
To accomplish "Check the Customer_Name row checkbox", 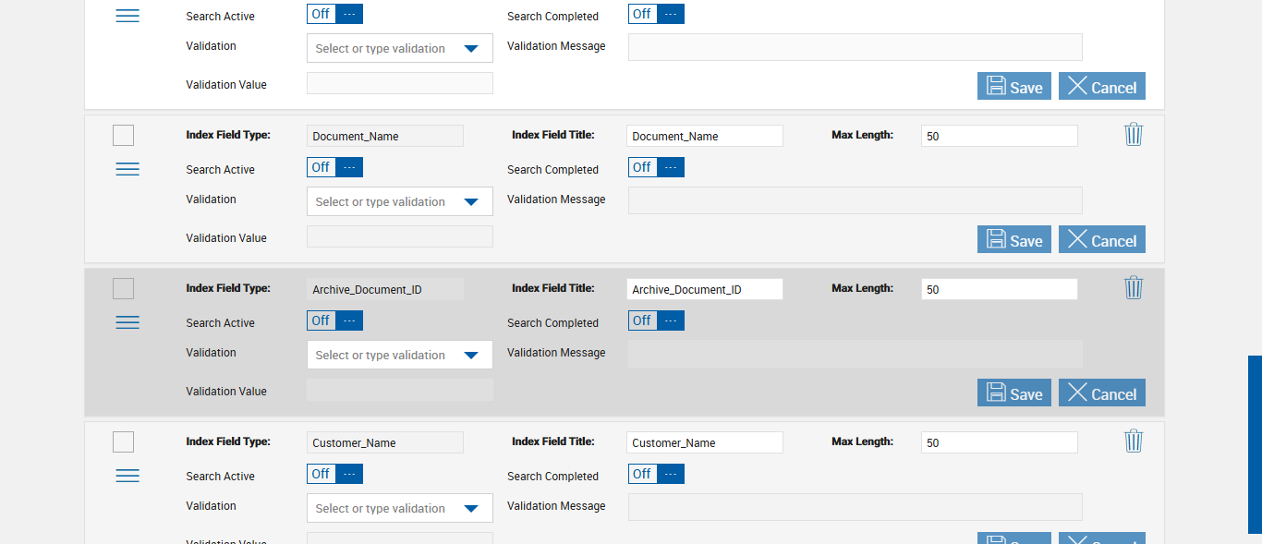I will coord(123,442).
